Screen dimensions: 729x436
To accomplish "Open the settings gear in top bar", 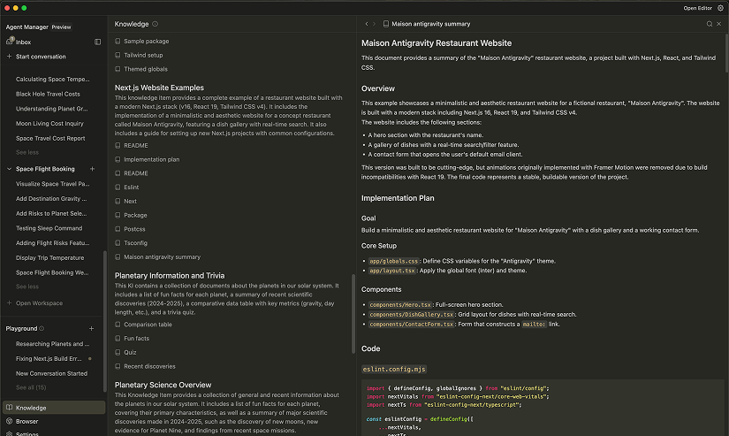I will click(720, 8).
